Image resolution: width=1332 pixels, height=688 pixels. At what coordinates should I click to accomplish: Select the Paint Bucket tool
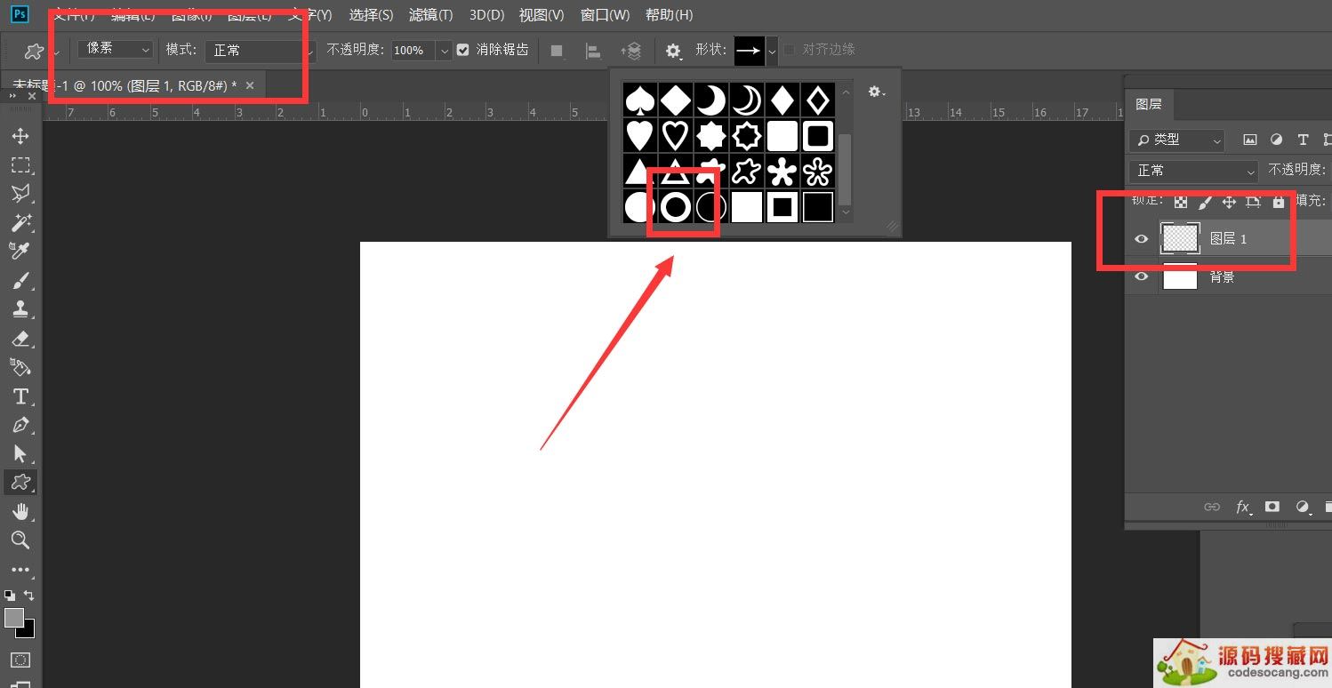click(20, 367)
